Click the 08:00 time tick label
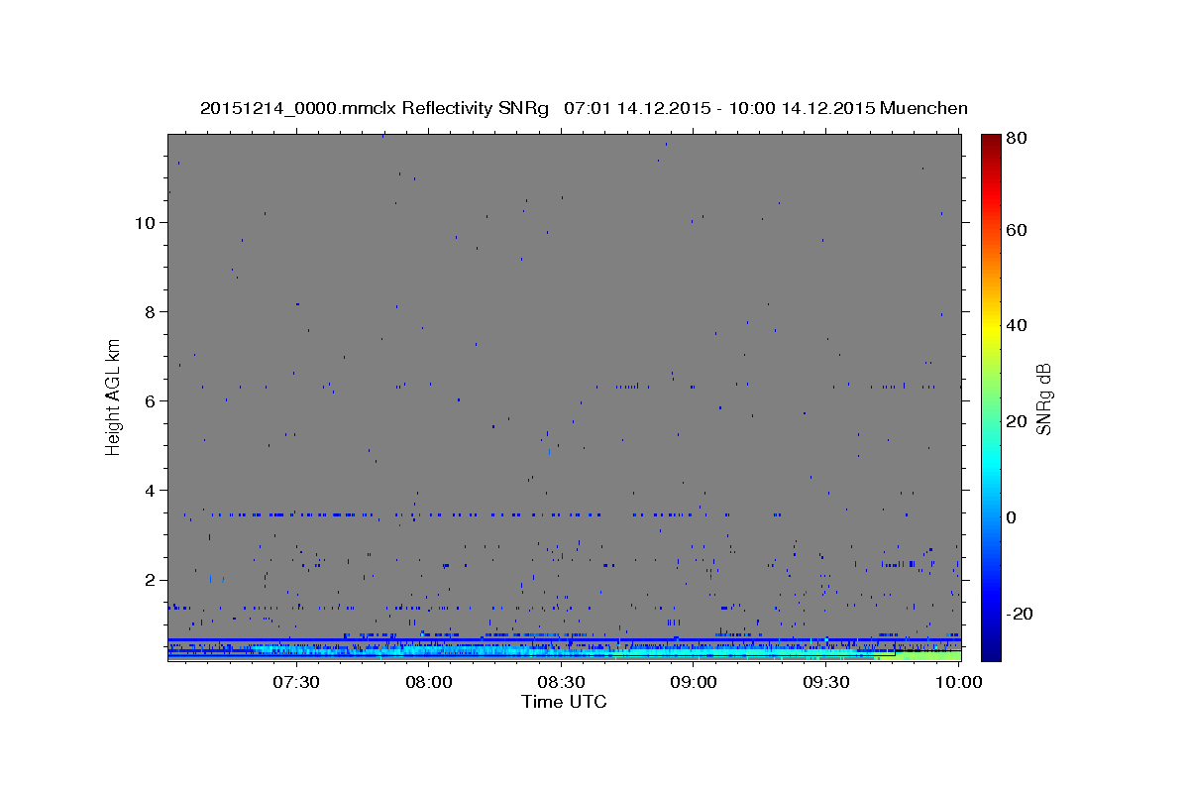Viewport: 1189px width, 793px height. tap(428, 681)
